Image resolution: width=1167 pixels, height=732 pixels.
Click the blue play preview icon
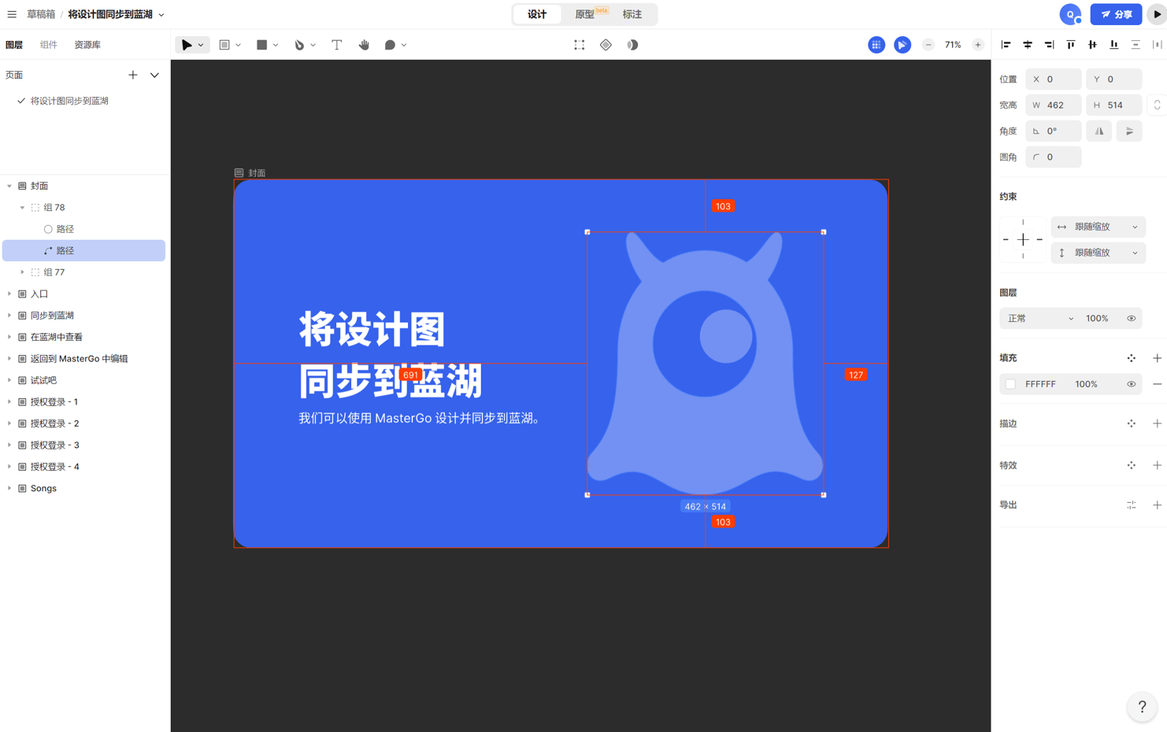point(902,45)
